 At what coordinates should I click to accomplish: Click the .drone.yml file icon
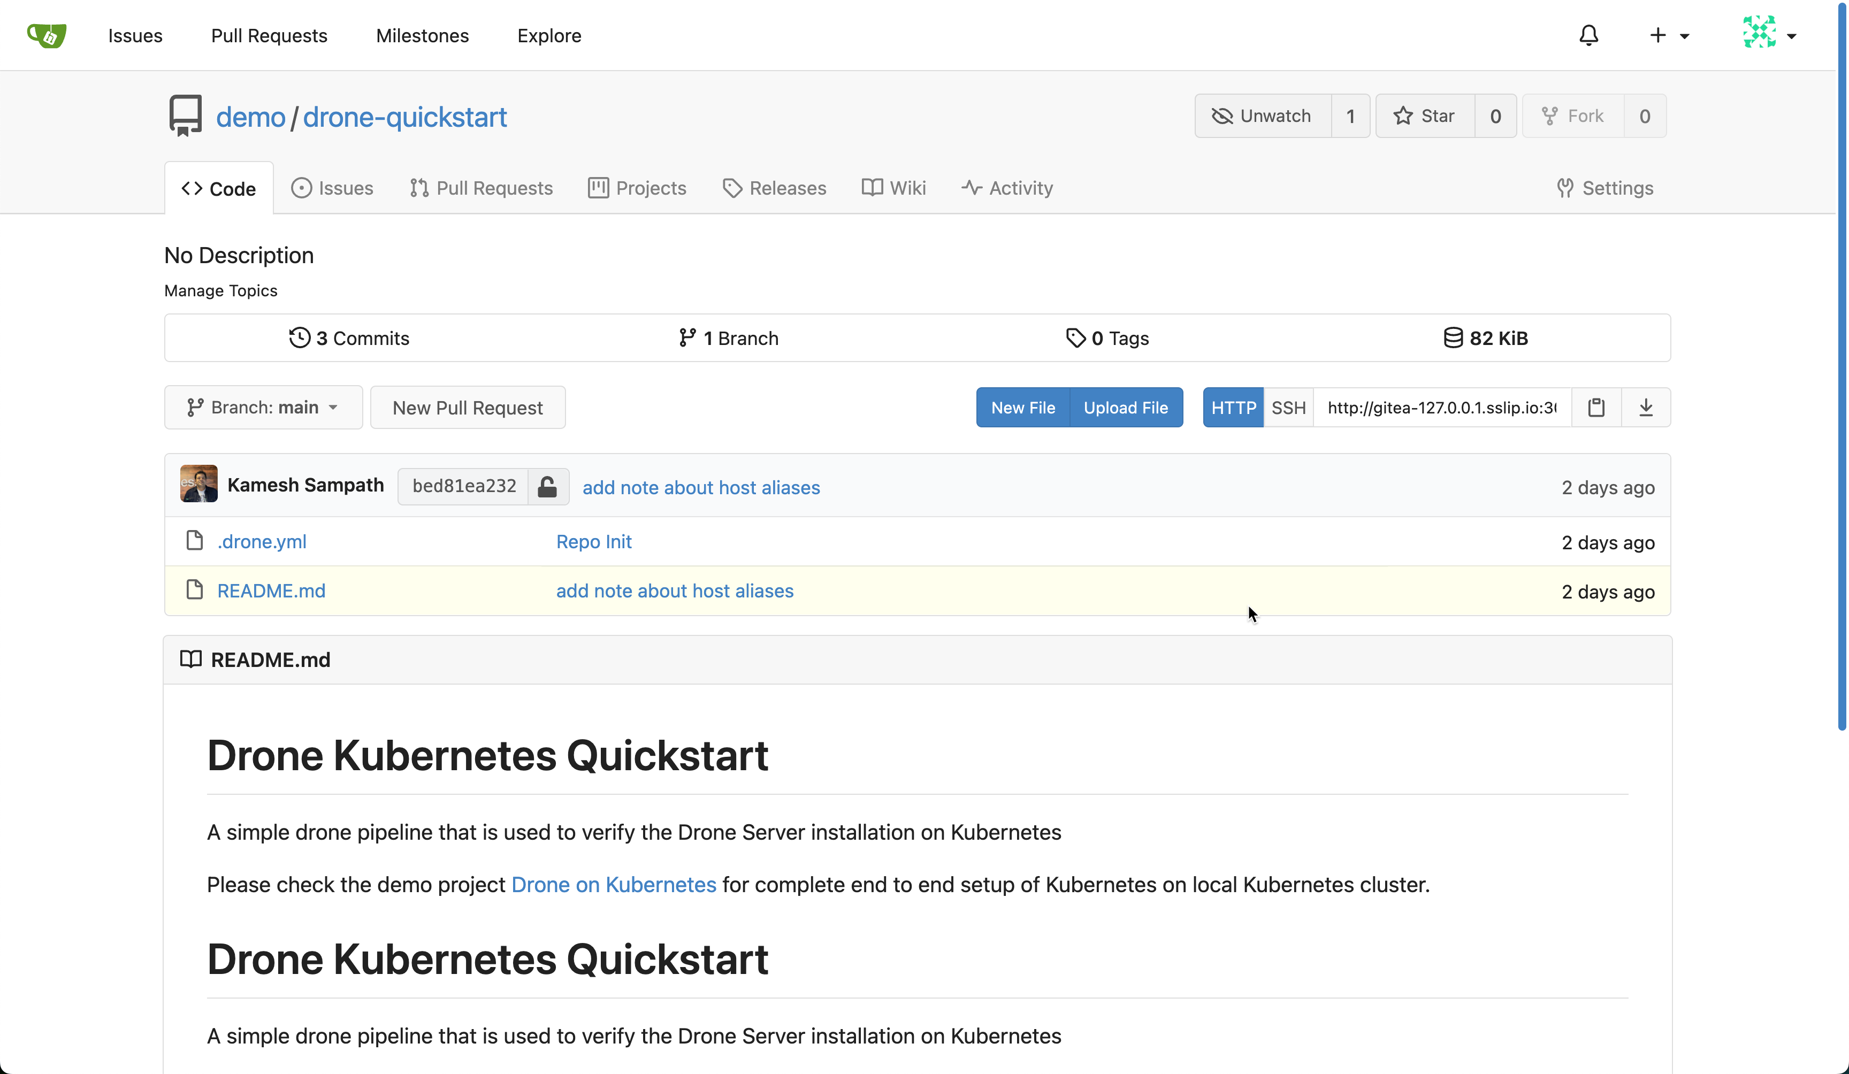coord(194,541)
